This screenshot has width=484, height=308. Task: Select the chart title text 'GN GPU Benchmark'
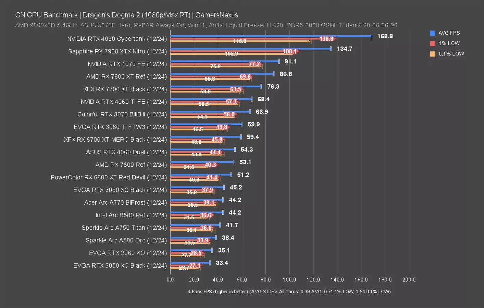(46, 15)
